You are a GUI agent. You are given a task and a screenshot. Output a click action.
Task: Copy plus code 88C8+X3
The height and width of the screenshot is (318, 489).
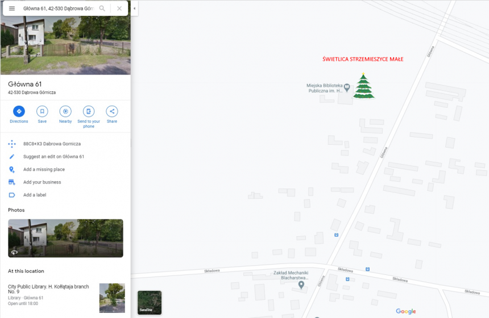tap(52, 144)
